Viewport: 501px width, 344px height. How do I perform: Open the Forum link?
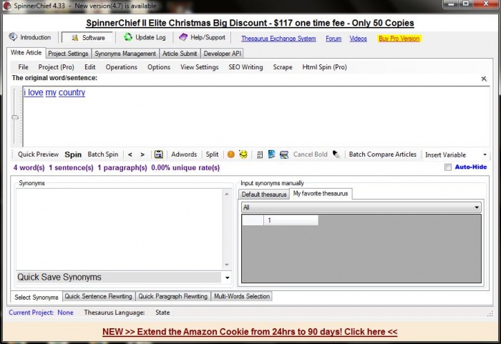[334, 39]
